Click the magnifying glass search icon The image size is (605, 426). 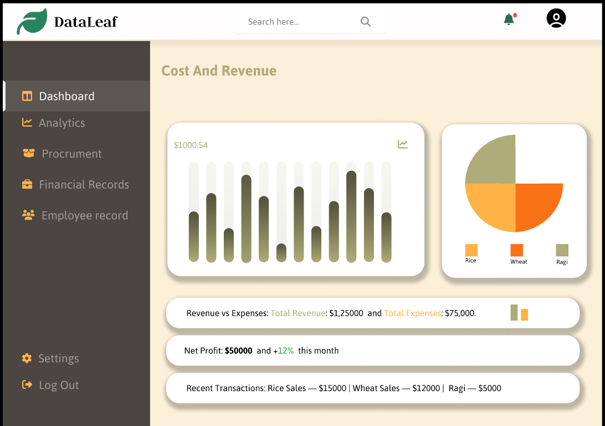click(x=366, y=22)
